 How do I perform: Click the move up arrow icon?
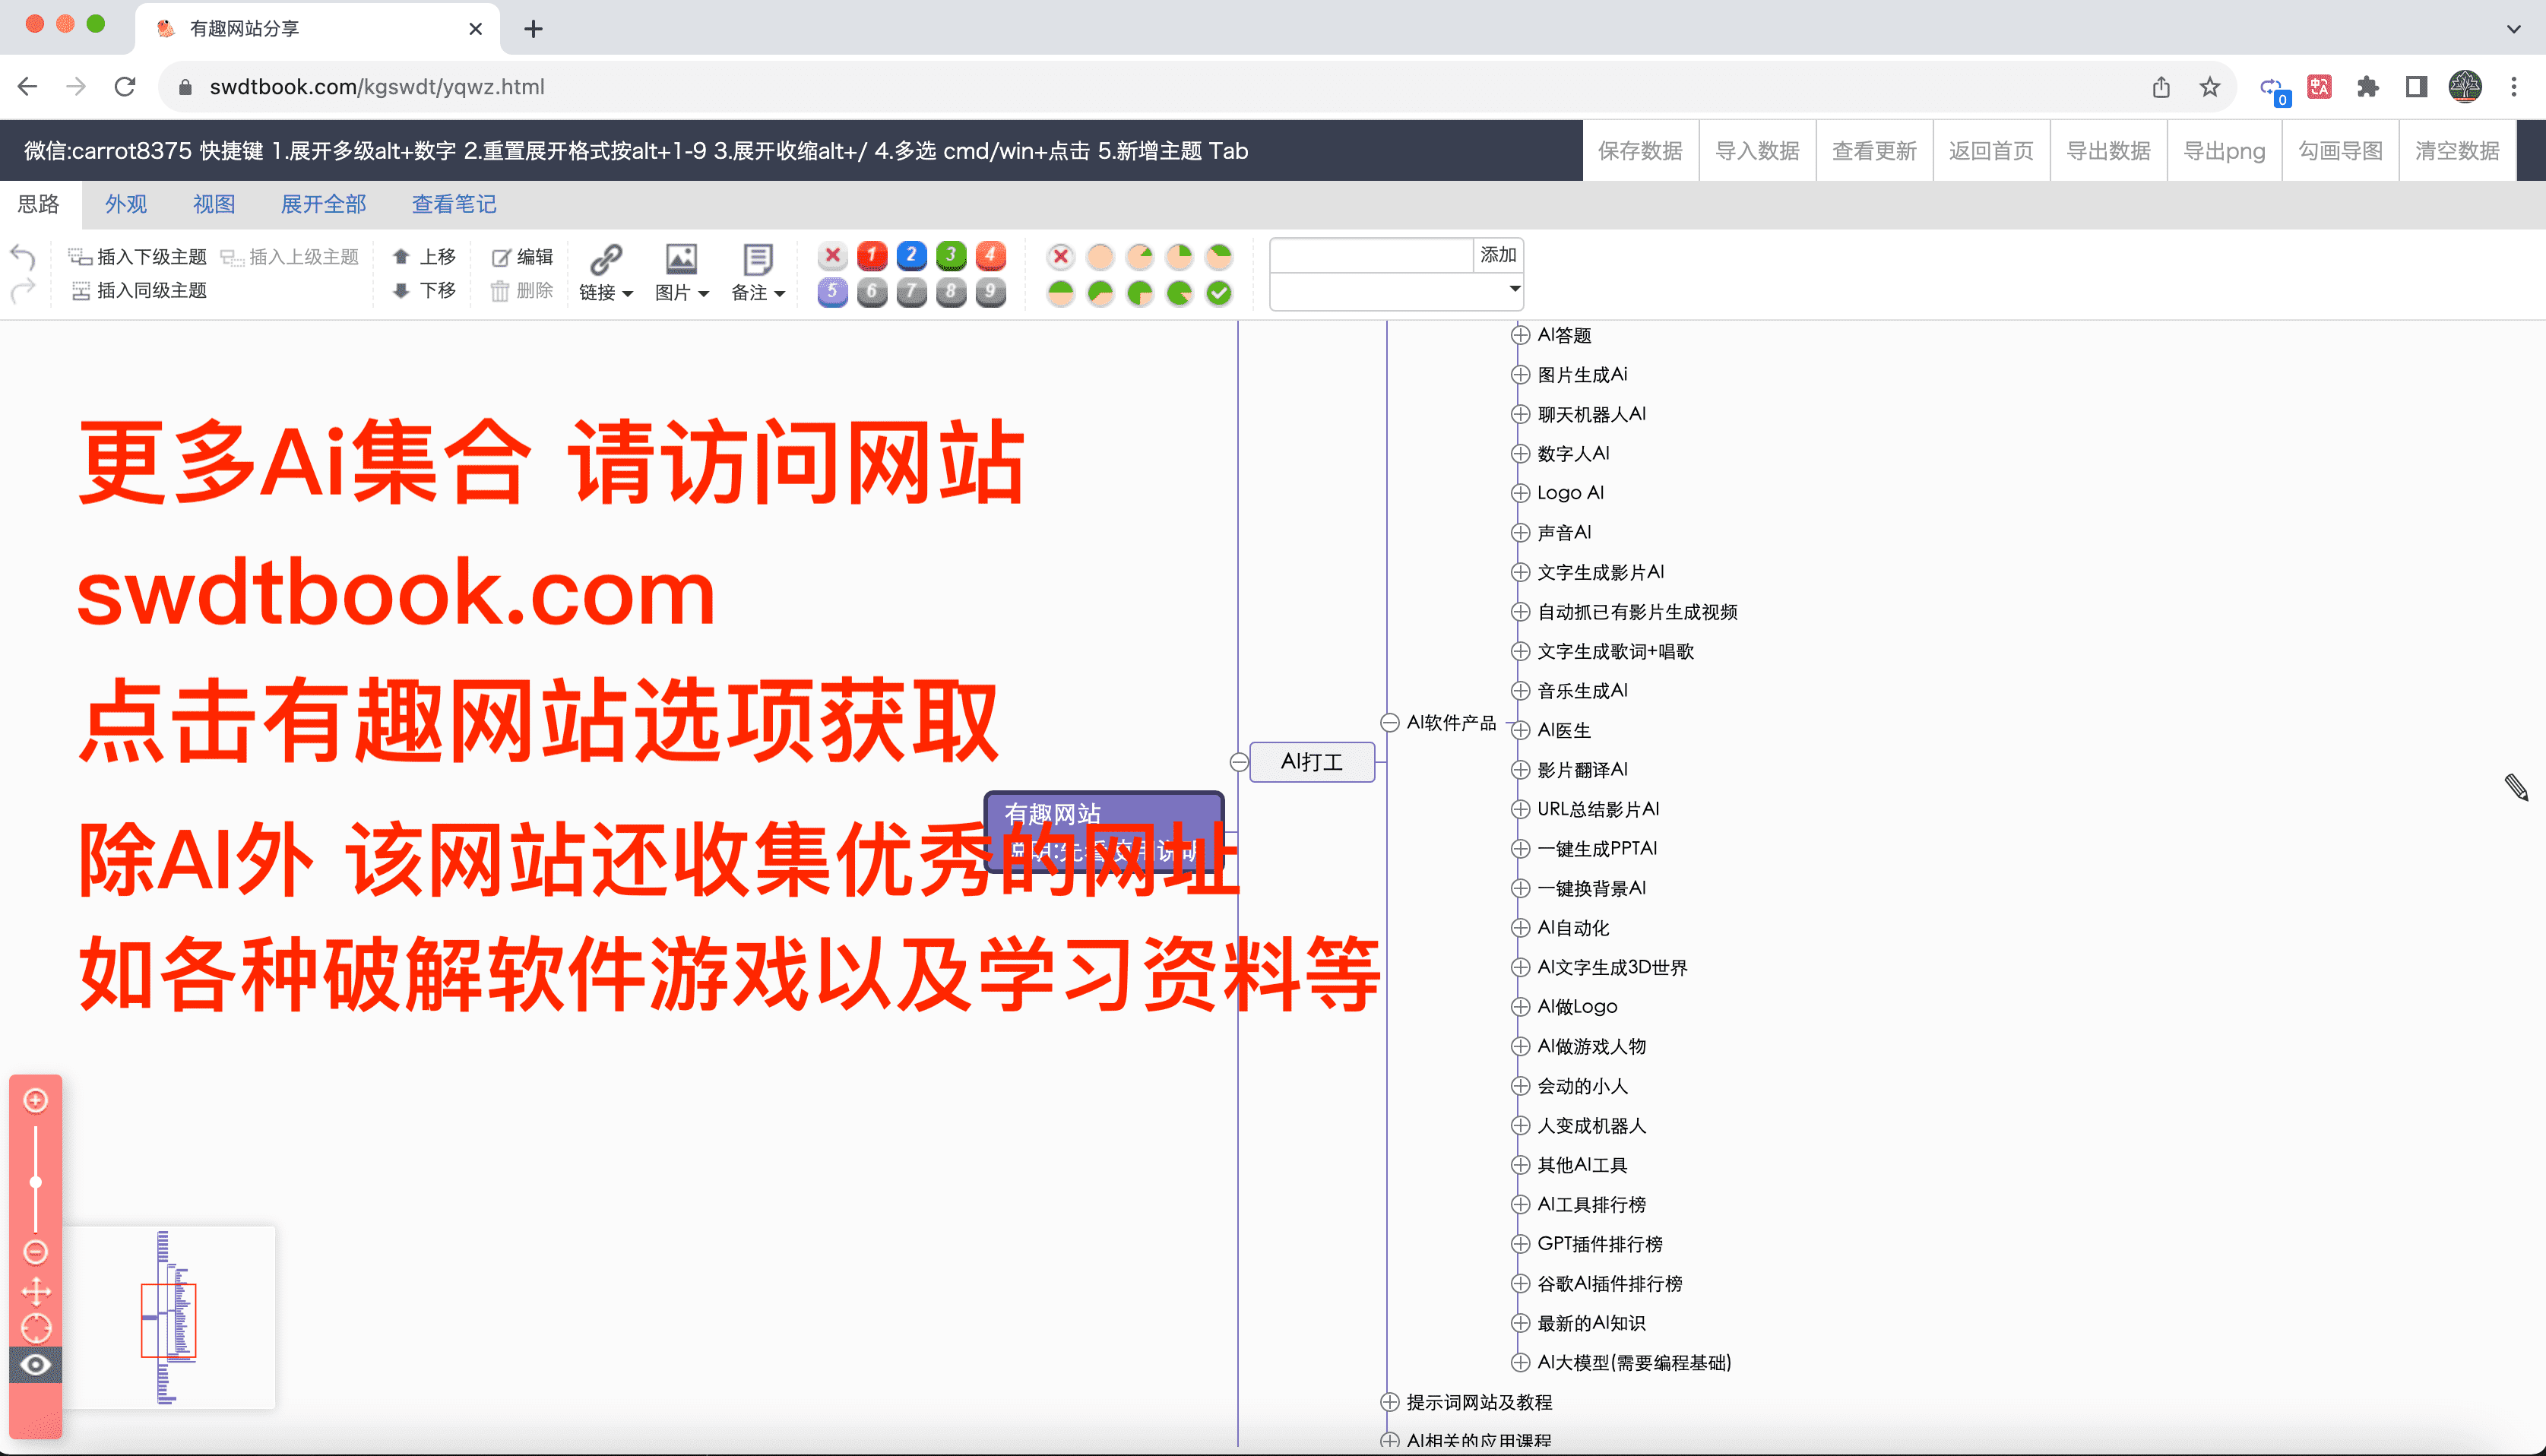(401, 257)
